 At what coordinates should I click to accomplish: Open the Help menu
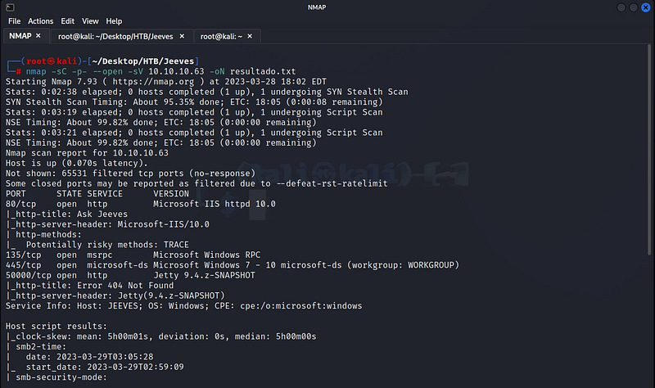[x=114, y=21]
